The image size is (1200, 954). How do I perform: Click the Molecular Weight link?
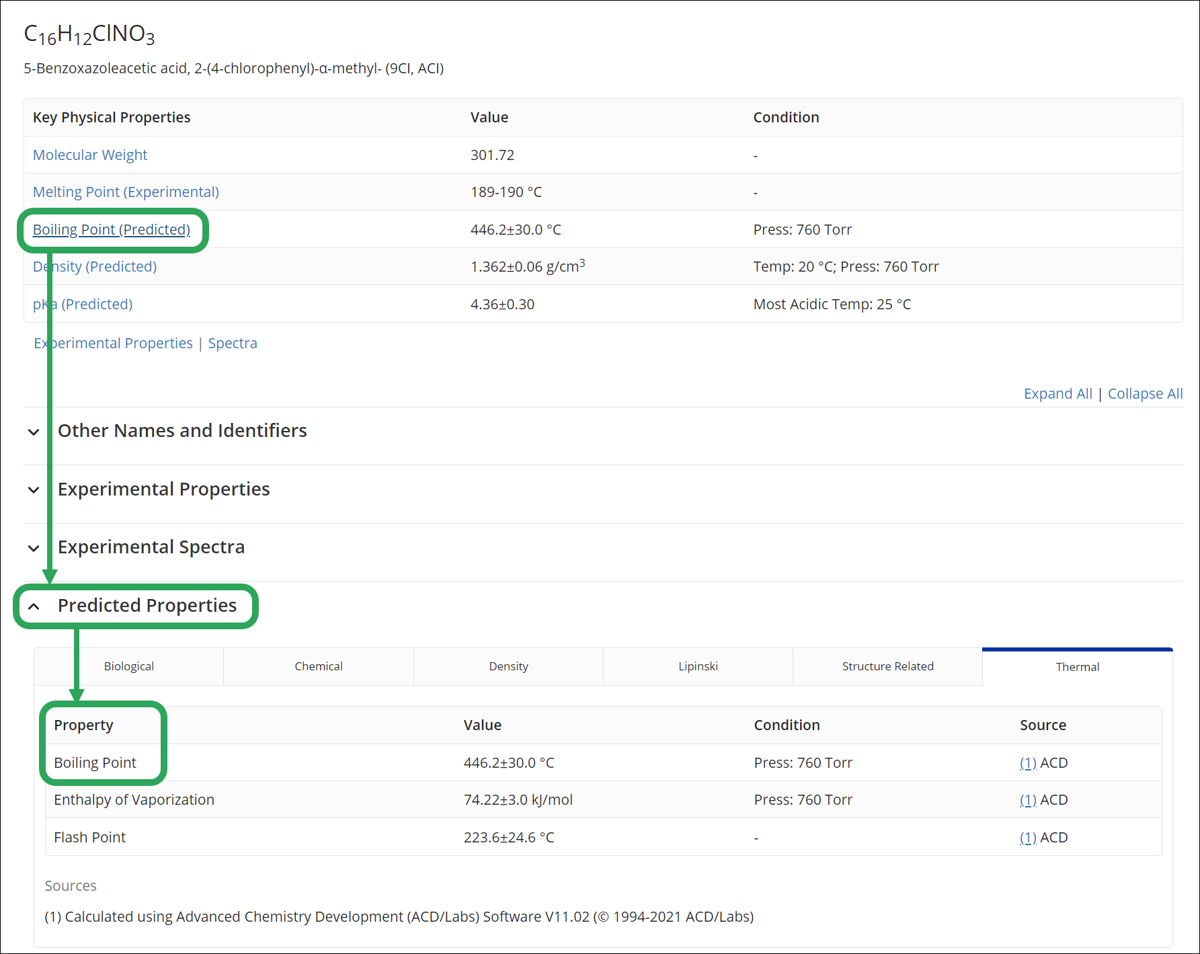coord(90,155)
